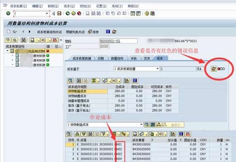The image size is (236, 162).
Task: Click the chart icon above cost component table
Action: pos(126,81)
